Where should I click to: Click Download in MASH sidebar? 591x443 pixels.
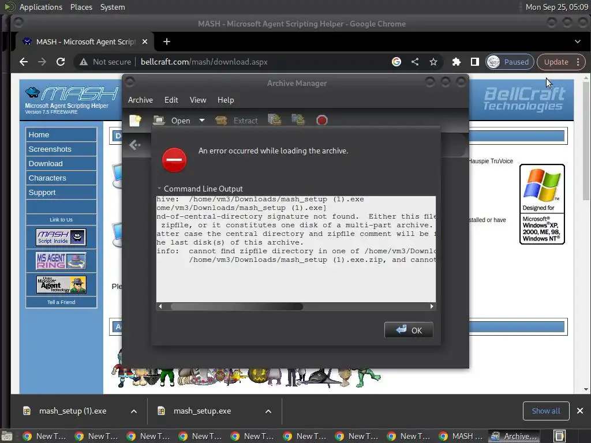click(61, 163)
